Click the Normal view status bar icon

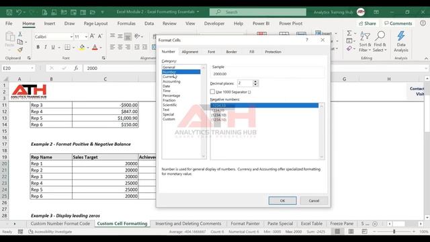coord(337,231)
